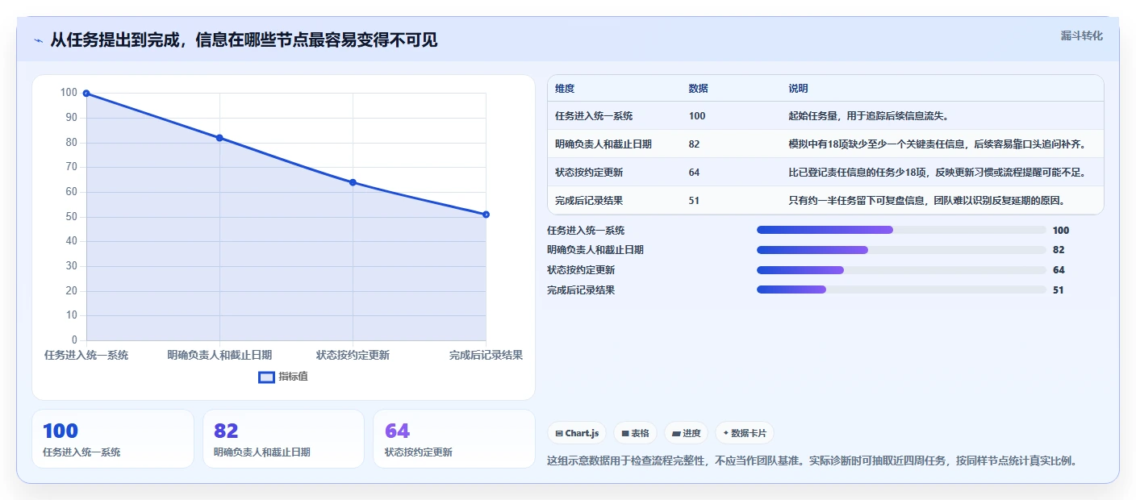The width and height of the screenshot is (1136, 500).
Task: Click the Chart.js tag chip
Action: pyautogui.click(x=577, y=433)
